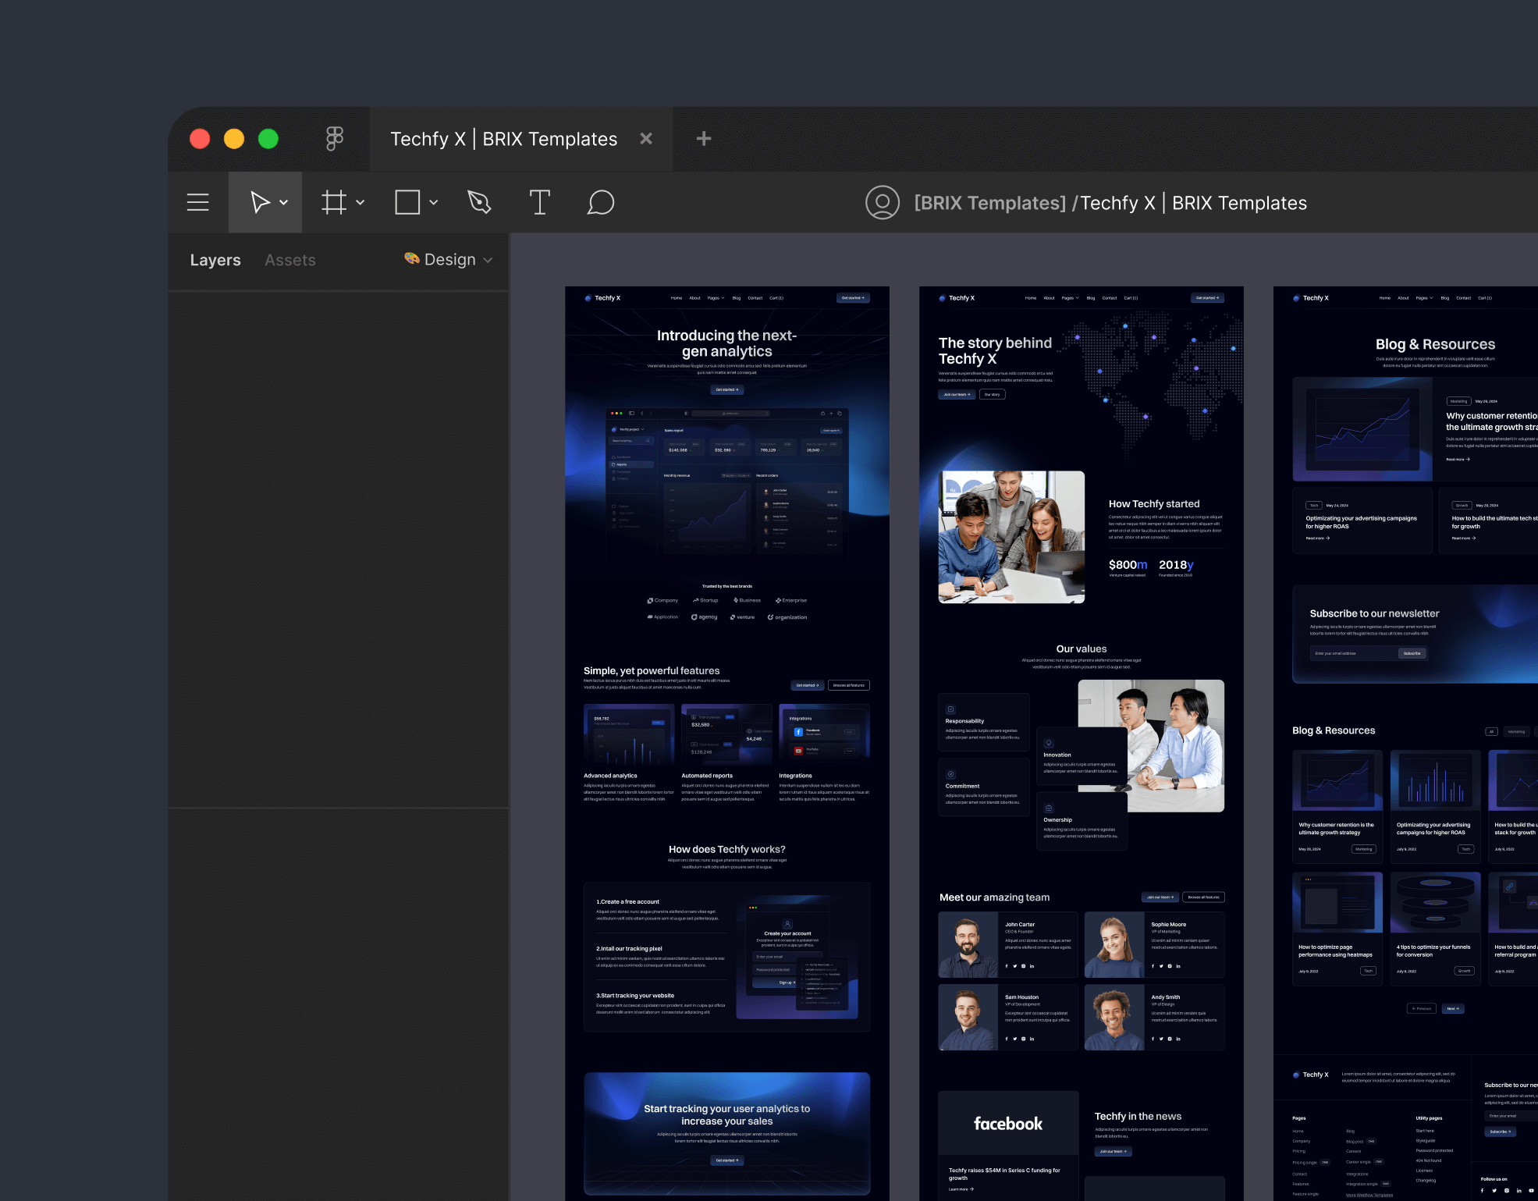Select the Rectangle shape tool
This screenshot has width=1538, height=1201.
tap(407, 203)
